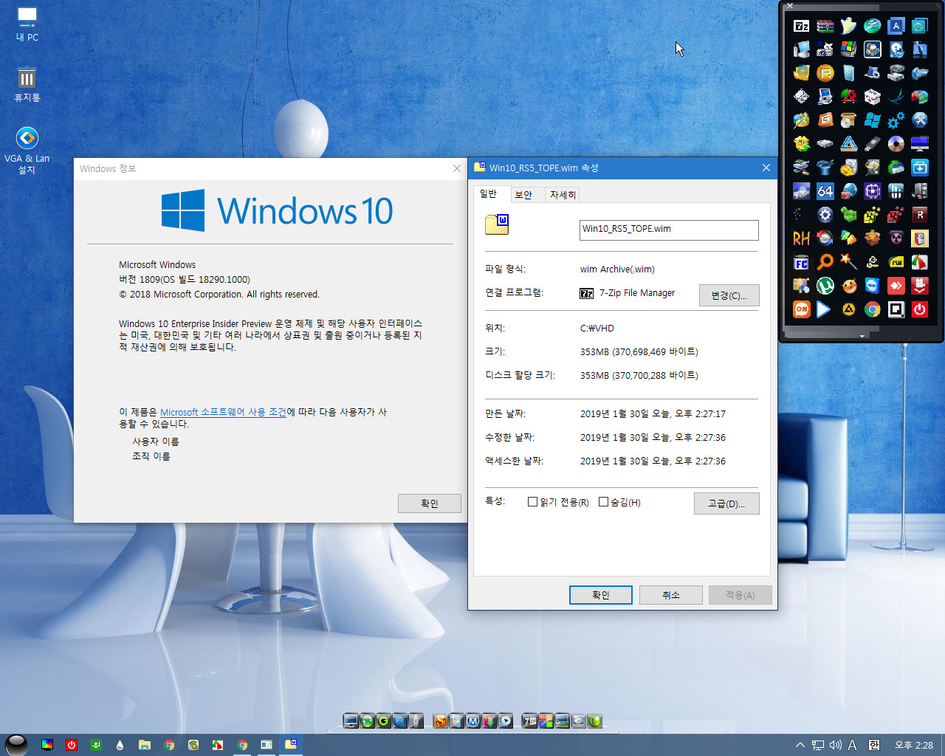Check the 읽기 전용(R) checkbox
The image size is (945, 756).
click(x=532, y=502)
